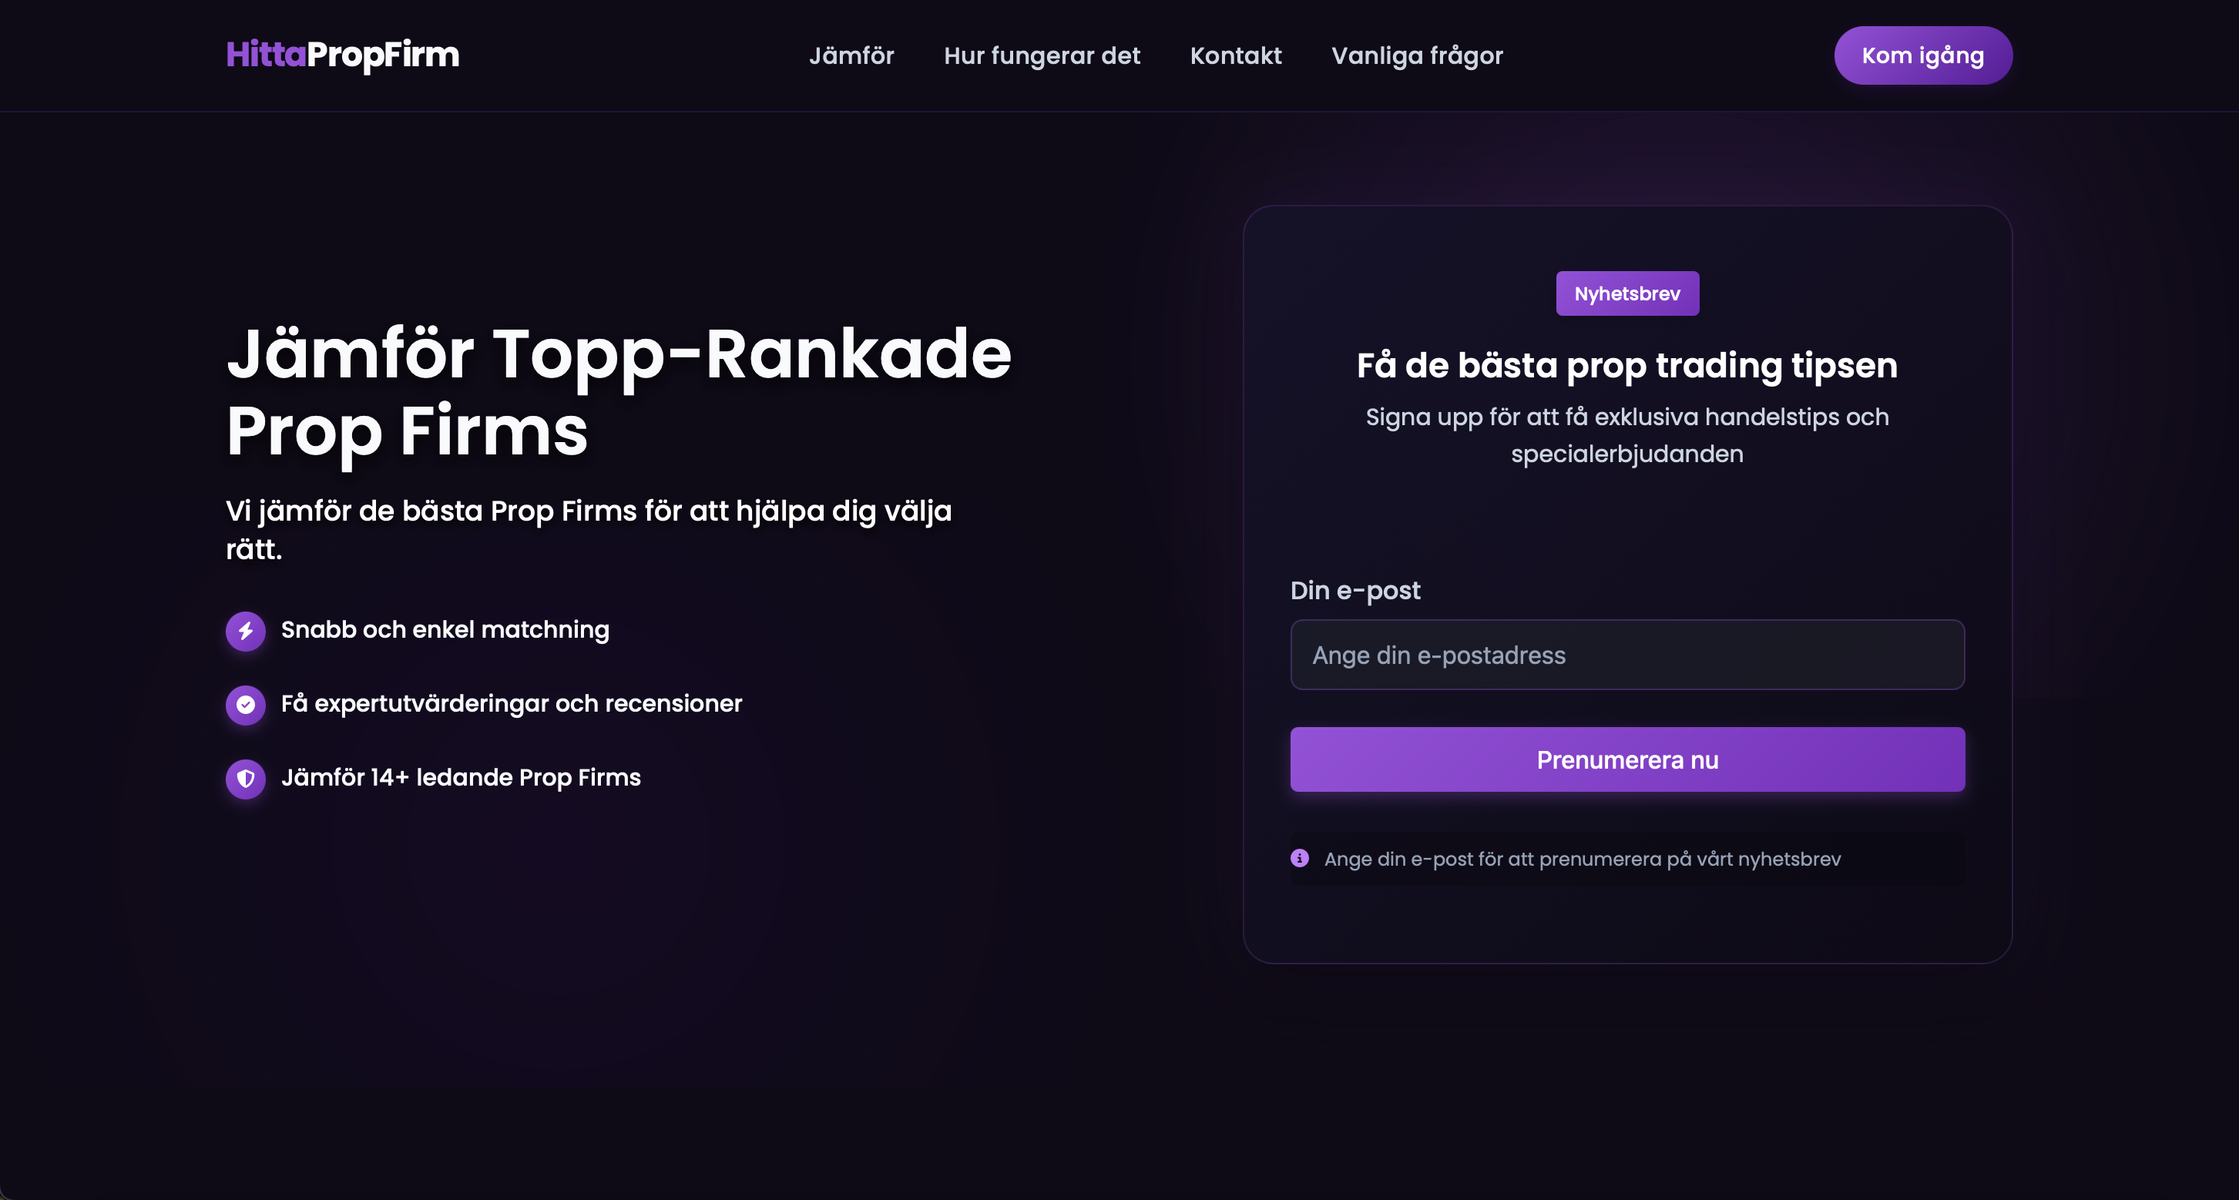The width and height of the screenshot is (2239, 1200).
Task: Click the HittaPropFirm logo
Action: 342,55
